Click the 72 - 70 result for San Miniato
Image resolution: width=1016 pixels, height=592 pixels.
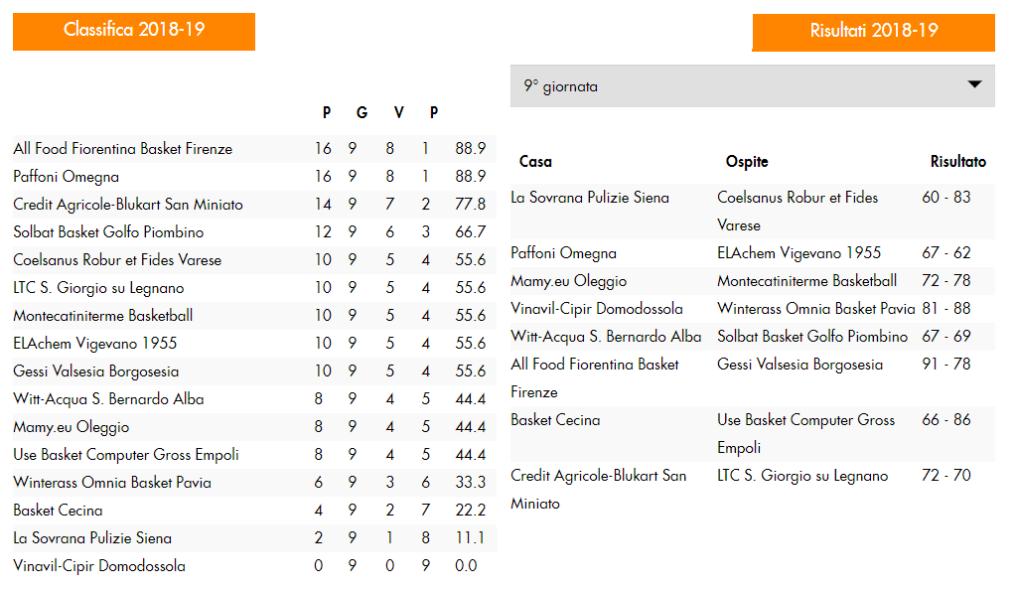point(946,476)
